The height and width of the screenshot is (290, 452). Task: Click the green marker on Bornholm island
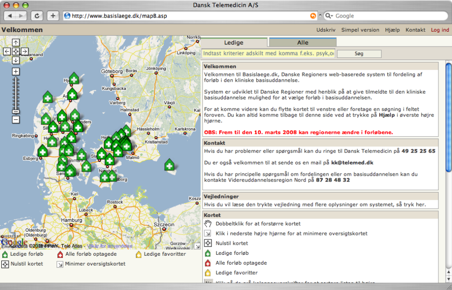tap(169, 165)
